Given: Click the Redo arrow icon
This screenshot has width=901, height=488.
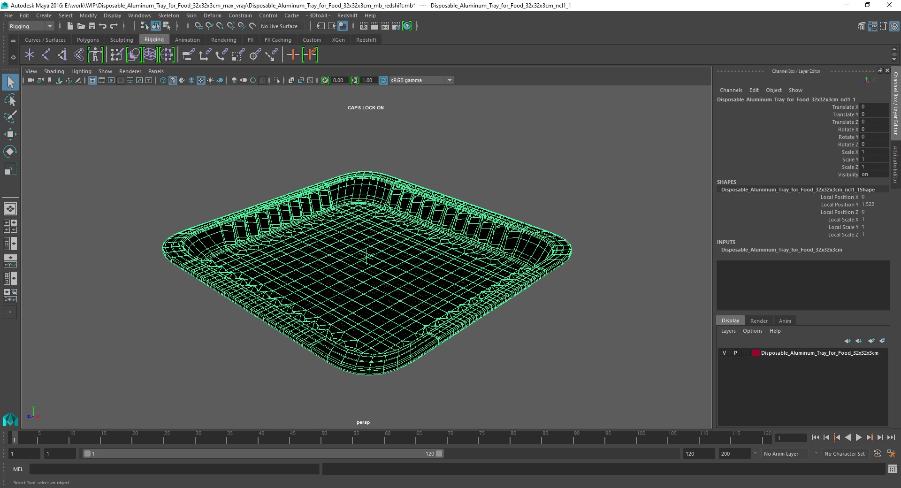Looking at the screenshot, I should [x=114, y=26].
